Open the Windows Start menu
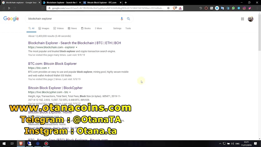This screenshot has height=147, width=261. (x=4, y=144)
